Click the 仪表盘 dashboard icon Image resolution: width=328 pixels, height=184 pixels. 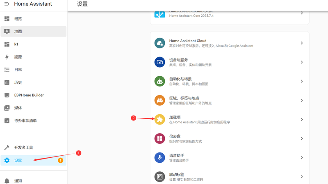click(159, 139)
